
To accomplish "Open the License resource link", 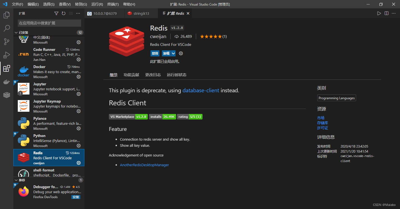I will (x=322, y=128).
